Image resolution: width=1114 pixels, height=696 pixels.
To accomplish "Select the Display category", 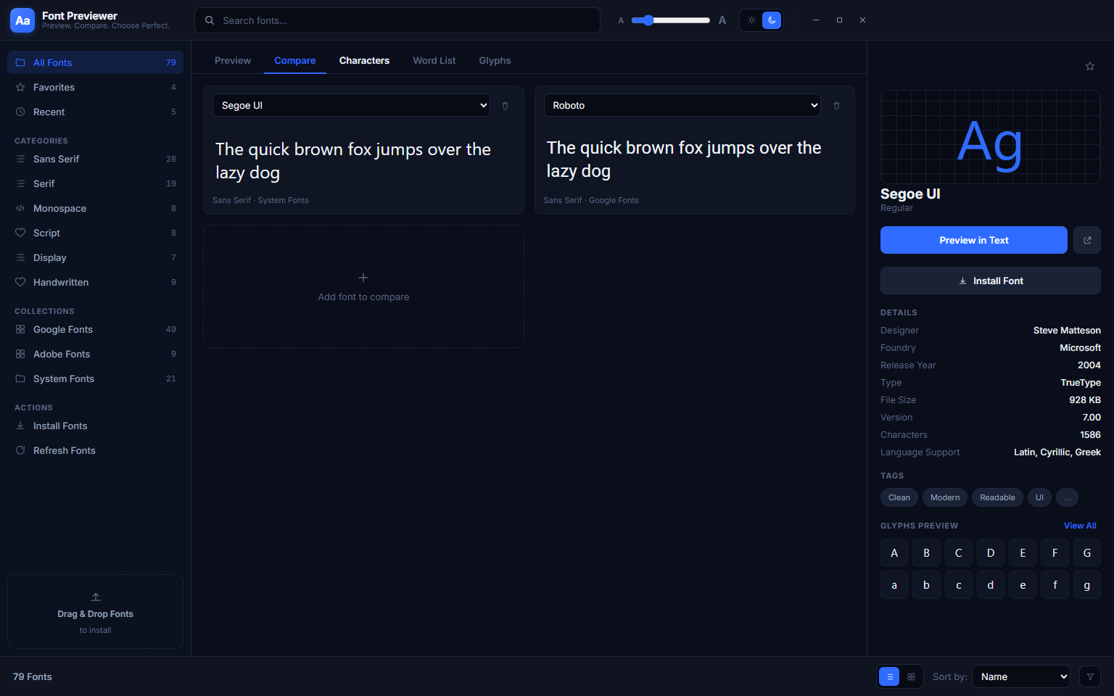I will [96, 257].
